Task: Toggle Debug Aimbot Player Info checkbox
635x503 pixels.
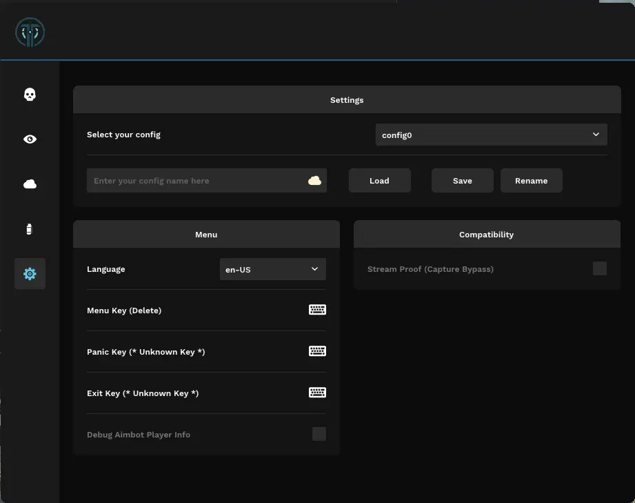Action: pyautogui.click(x=319, y=434)
